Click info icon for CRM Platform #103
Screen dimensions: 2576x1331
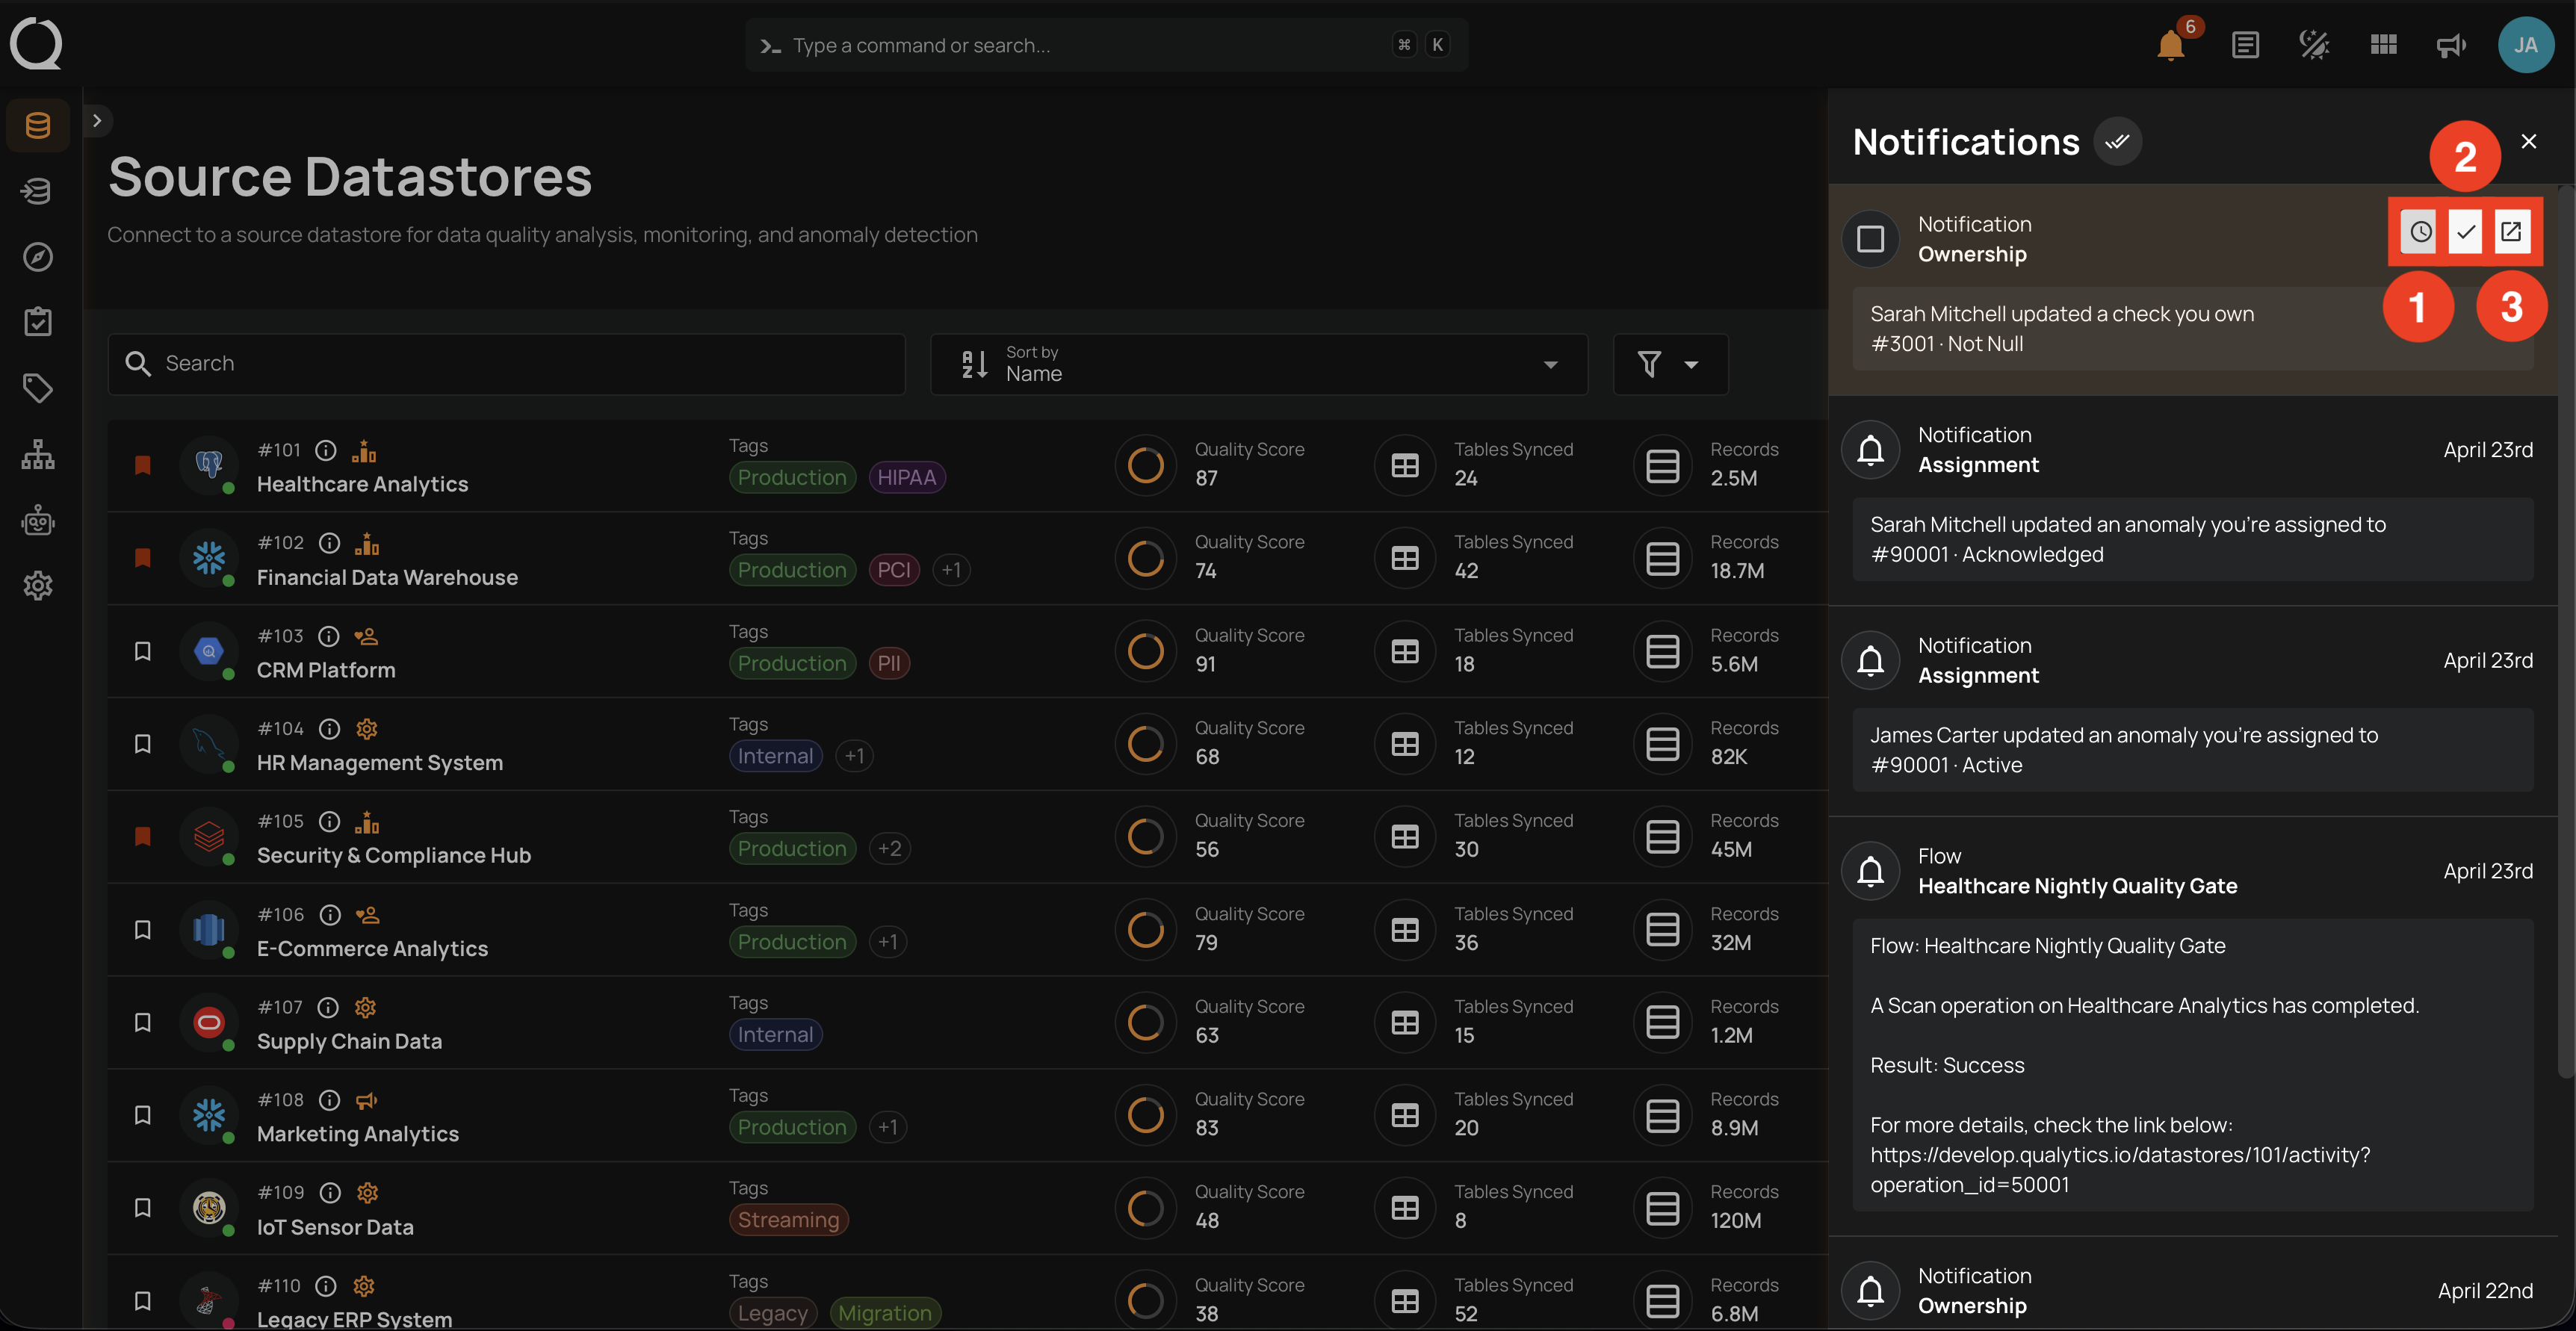coord(329,636)
